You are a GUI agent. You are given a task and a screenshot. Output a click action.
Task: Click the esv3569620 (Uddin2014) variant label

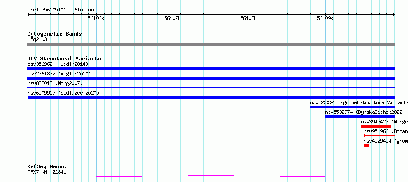point(58,64)
